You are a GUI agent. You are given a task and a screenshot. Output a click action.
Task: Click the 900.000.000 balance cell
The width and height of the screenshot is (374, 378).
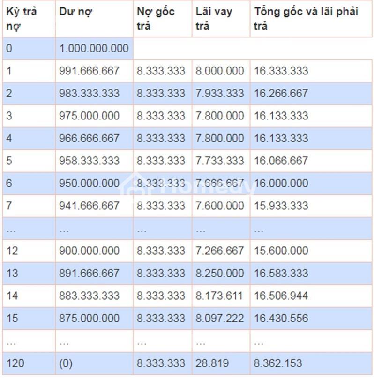coord(94,251)
